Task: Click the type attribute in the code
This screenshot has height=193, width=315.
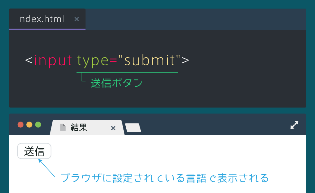Action: click(93, 61)
